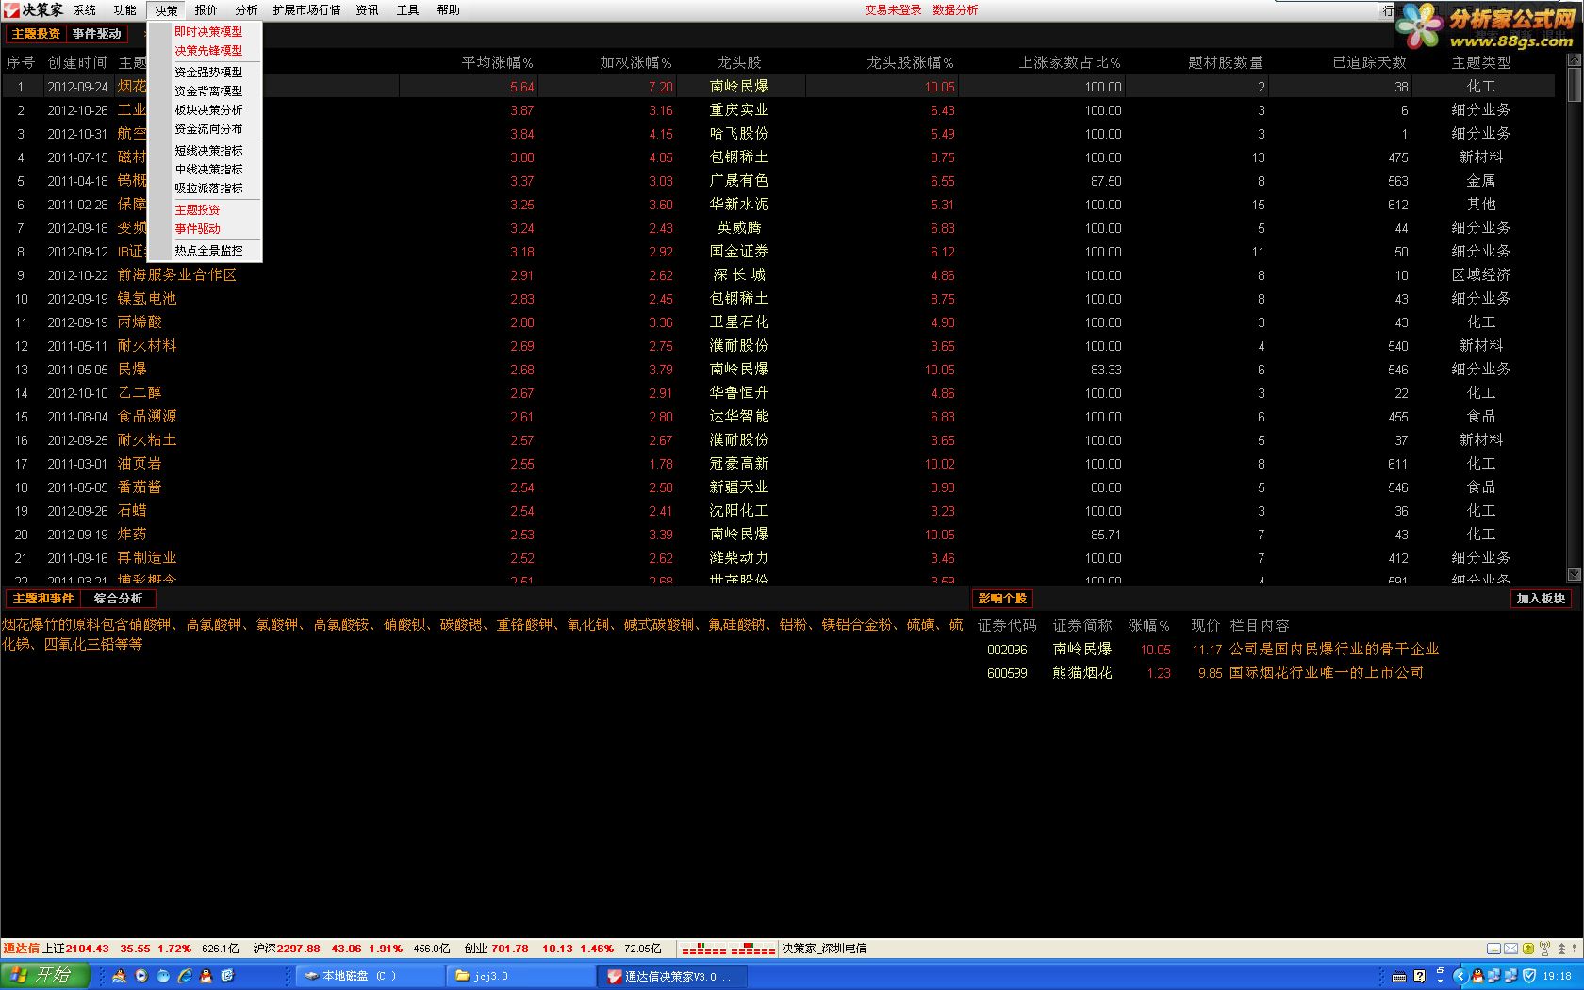Select stock 熊猫烟花 in the 影响个股 list
Image resolution: width=1584 pixels, height=990 pixels.
tap(1081, 673)
